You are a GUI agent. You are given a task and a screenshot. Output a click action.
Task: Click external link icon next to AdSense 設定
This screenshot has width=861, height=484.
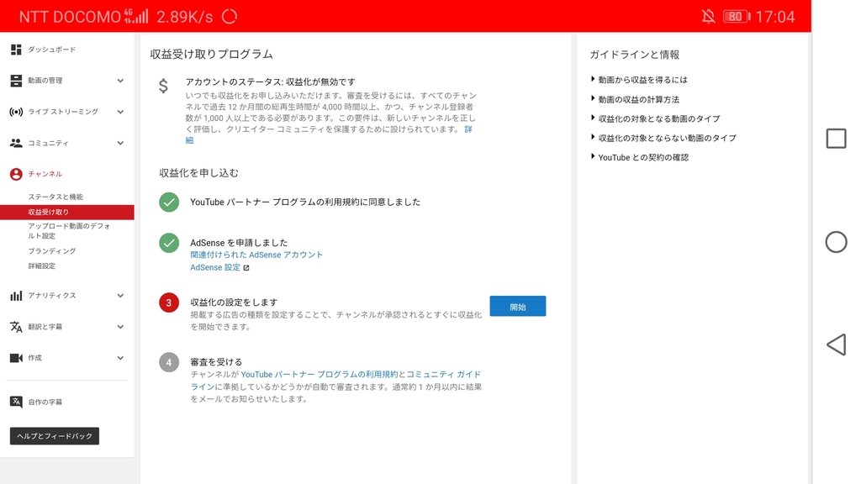[246, 268]
